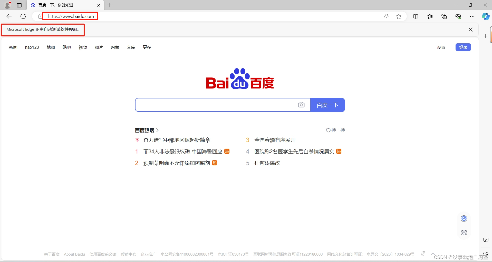The height and width of the screenshot is (262, 492).
Task: Open 视频 navigation link
Action: click(83, 47)
